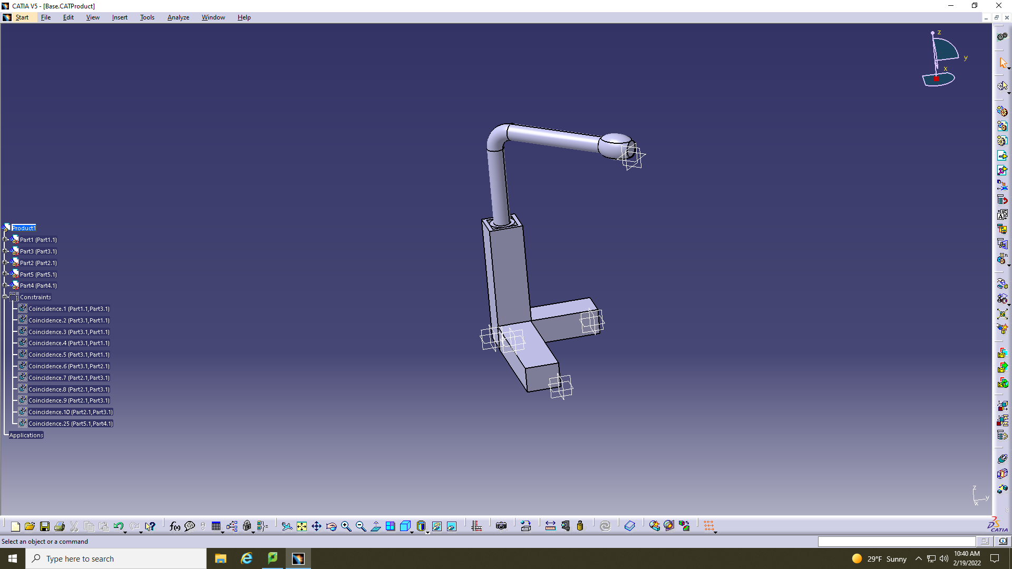Click the Fit All In icon

(x=301, y=526)
